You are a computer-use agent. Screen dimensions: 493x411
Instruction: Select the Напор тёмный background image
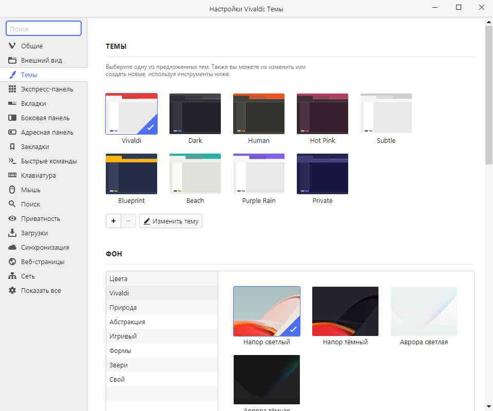[345, 311]
